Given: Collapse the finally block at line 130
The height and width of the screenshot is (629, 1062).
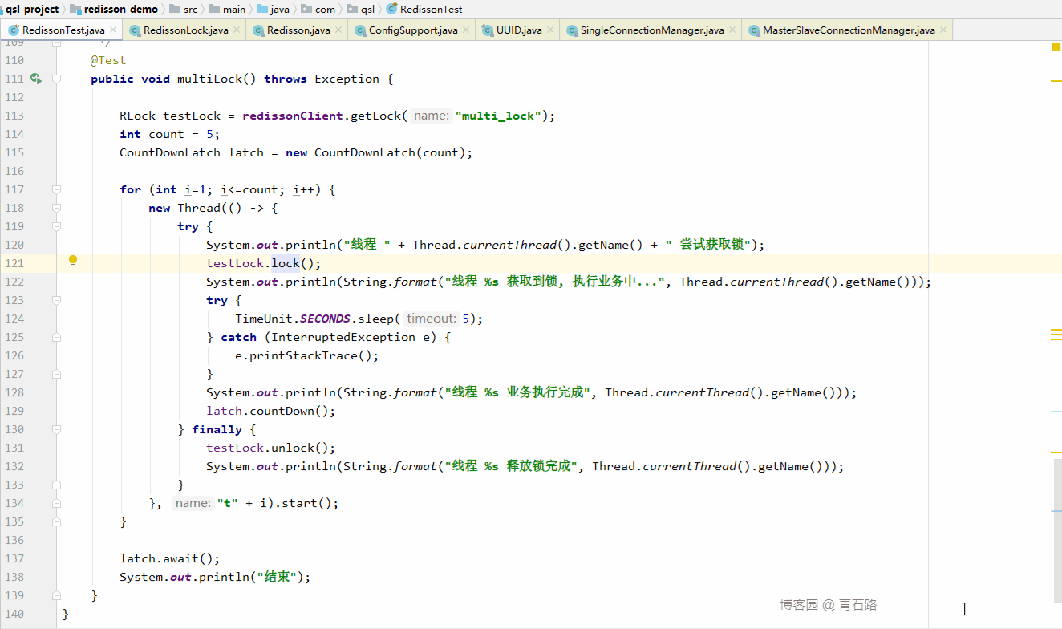Looking at the screenshot, I should tap(56, 429).
